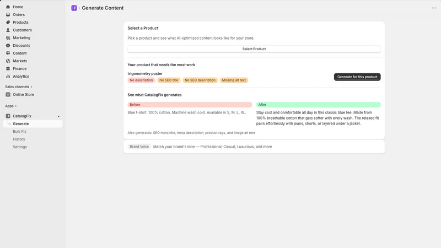Click the Orders inbox icon

[8, 15]
